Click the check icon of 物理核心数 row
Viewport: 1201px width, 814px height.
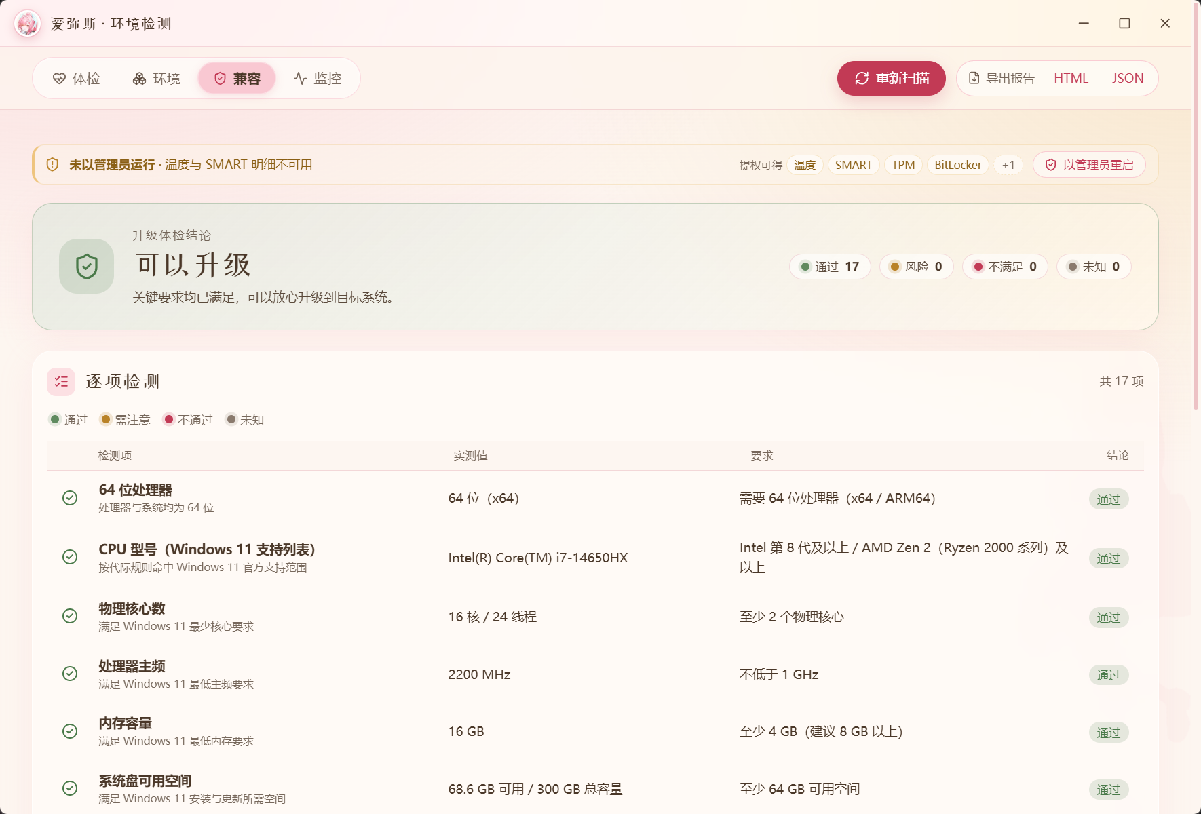70,616
